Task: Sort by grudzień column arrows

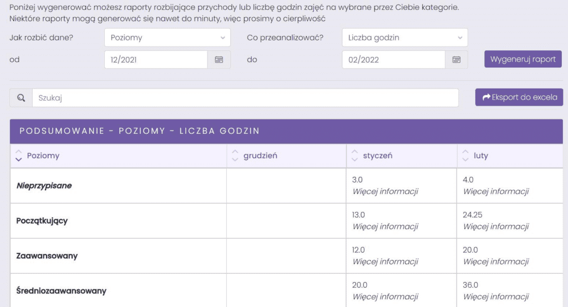Action: pos(235,155)
